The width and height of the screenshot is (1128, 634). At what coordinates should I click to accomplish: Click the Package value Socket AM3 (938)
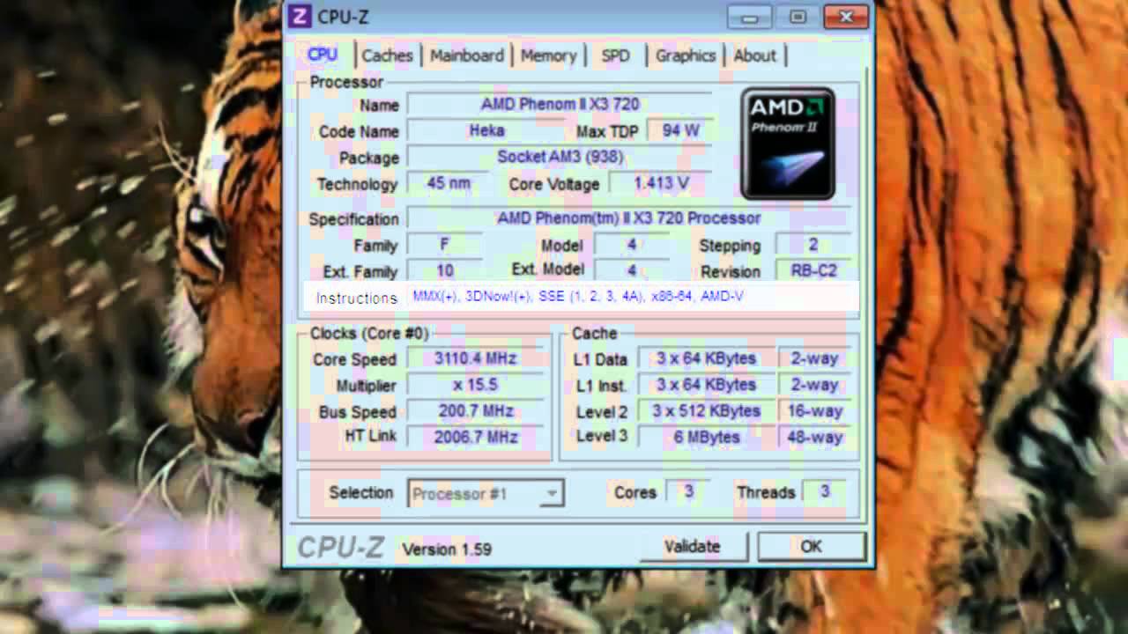click(560, 157)
